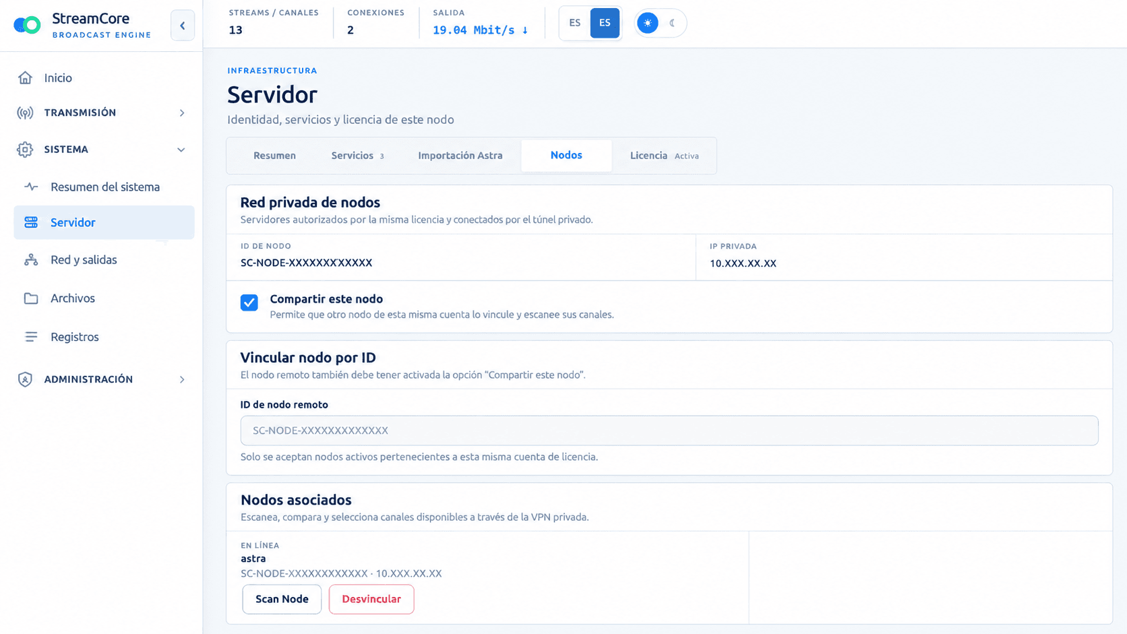The image size is (1127, 634).
Task: Click the Resumen del sistema pulse icon
Action: [31, 187]
